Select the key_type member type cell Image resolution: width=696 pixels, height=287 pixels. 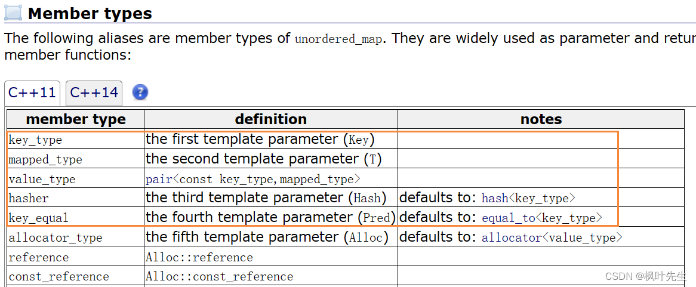tap(75, 139)
